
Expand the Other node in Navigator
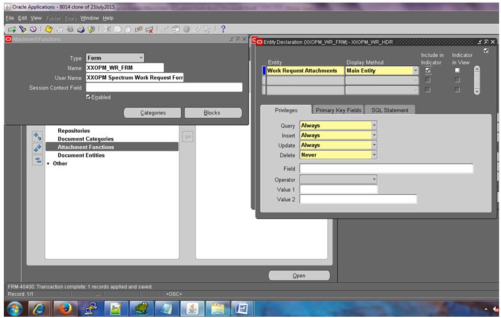click(x=49, y=163)
